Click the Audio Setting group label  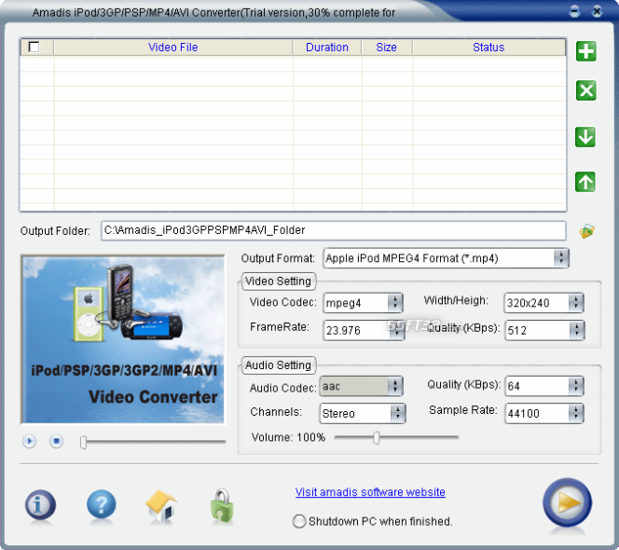pos(279,365)
